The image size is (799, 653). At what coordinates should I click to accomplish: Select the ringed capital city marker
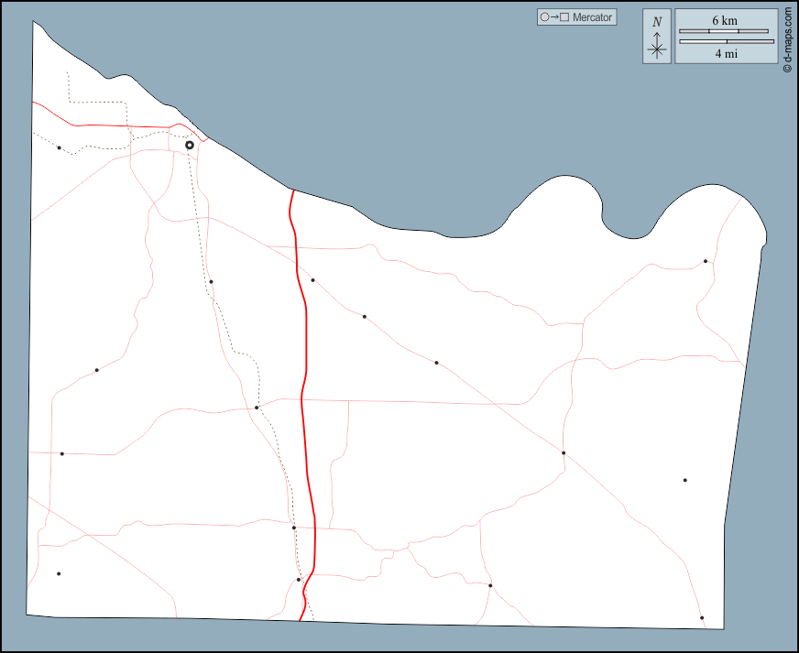[190, 145]
